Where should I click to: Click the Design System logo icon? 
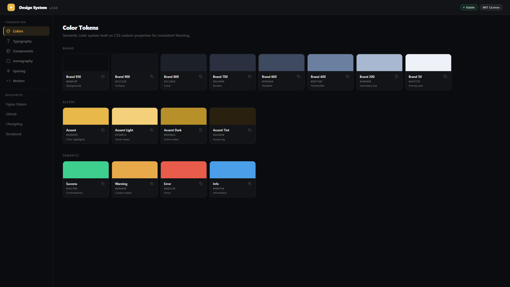pos(11,7)
